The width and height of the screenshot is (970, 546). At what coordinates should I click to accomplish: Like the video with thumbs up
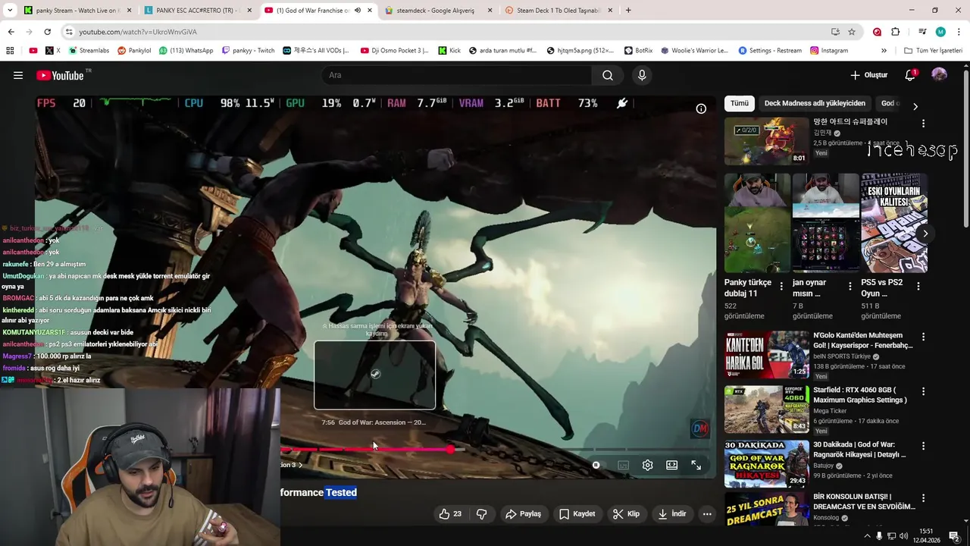(x=450, y=513)
